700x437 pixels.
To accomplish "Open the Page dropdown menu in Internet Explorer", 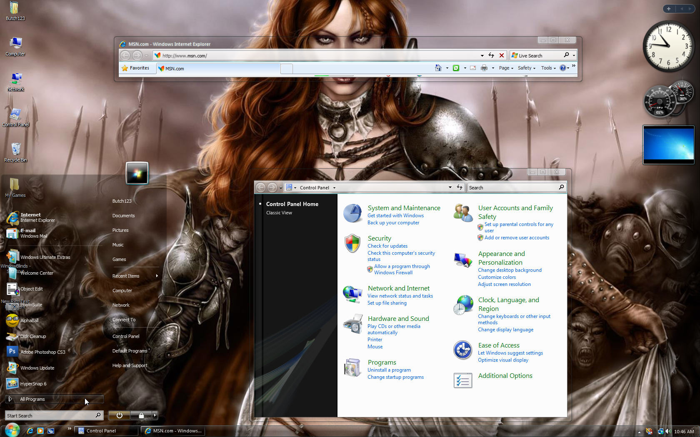I will 506,68.
